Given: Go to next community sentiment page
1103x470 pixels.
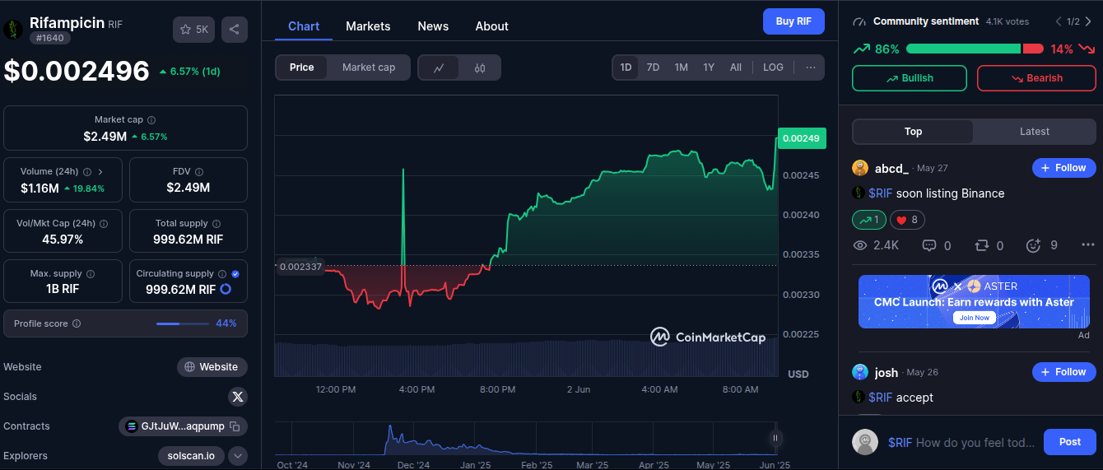Looking at the screenshot, I should pyautogui.click(x=1088, y=21).
